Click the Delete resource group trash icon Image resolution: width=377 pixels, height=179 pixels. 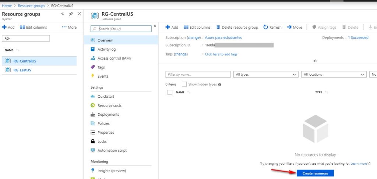[218, 27]
